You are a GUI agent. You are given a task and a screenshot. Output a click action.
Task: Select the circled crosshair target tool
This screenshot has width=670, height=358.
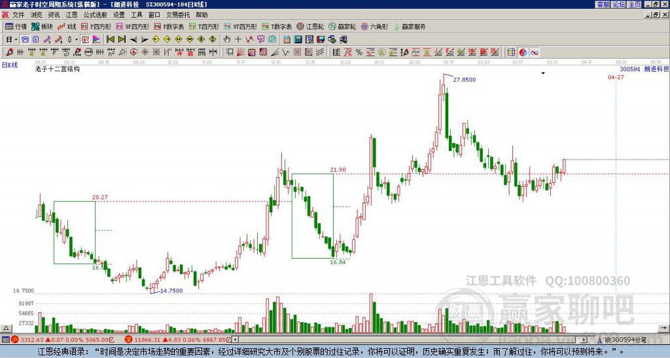click(133, 52)
